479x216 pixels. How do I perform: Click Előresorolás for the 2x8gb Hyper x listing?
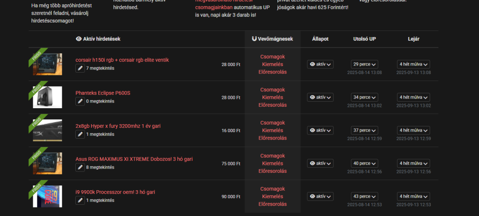272,138
